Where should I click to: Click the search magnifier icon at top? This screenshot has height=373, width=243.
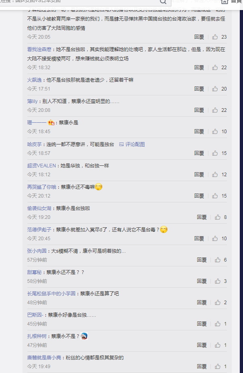pos(163,2)
